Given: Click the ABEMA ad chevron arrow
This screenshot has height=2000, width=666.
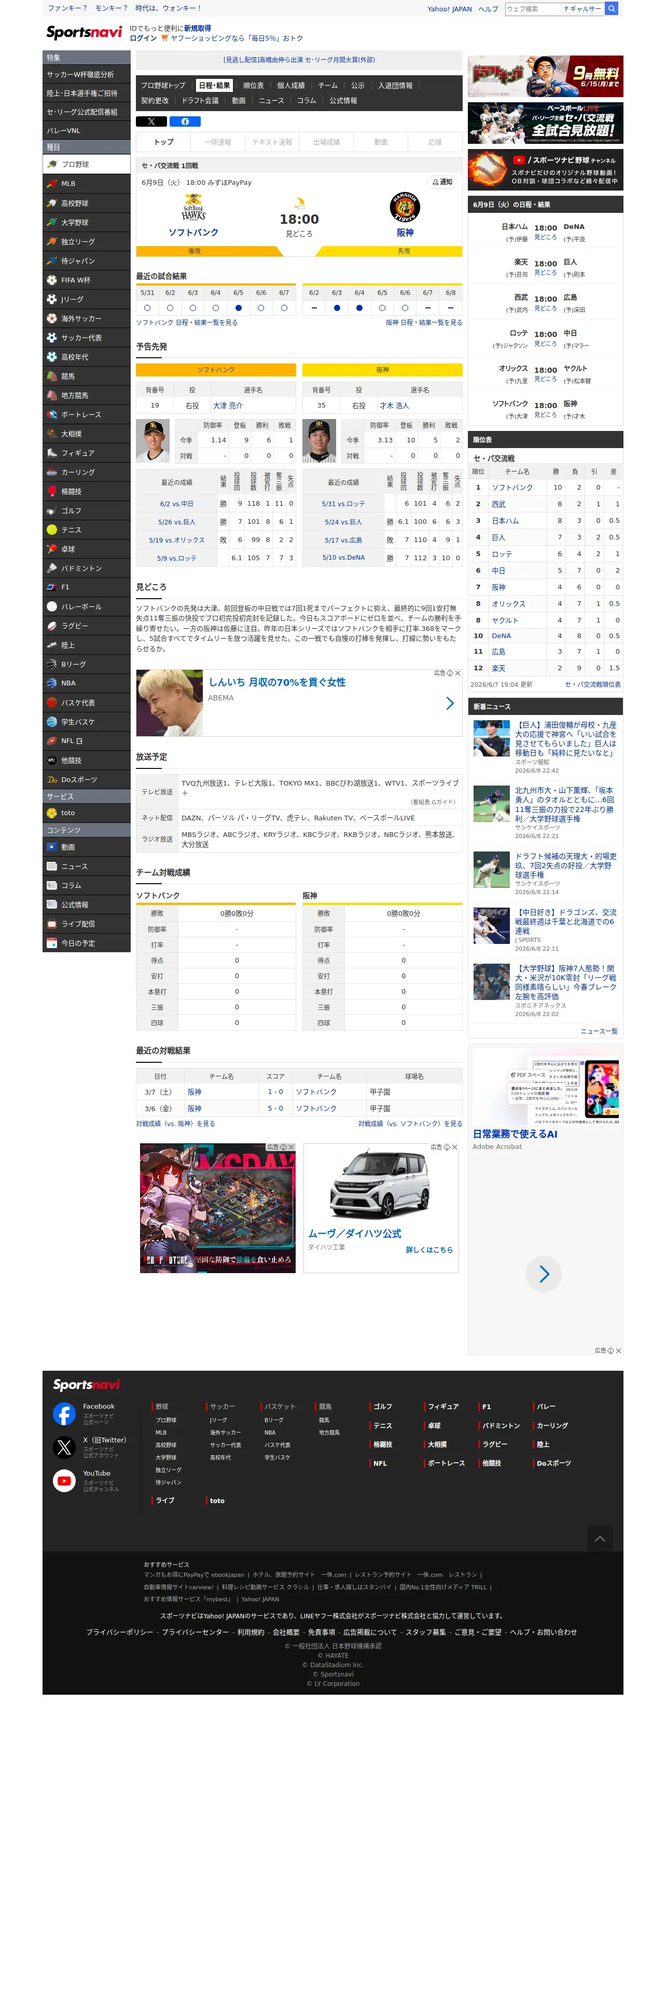Looking at the screenshot, I should tap(450, 702).
